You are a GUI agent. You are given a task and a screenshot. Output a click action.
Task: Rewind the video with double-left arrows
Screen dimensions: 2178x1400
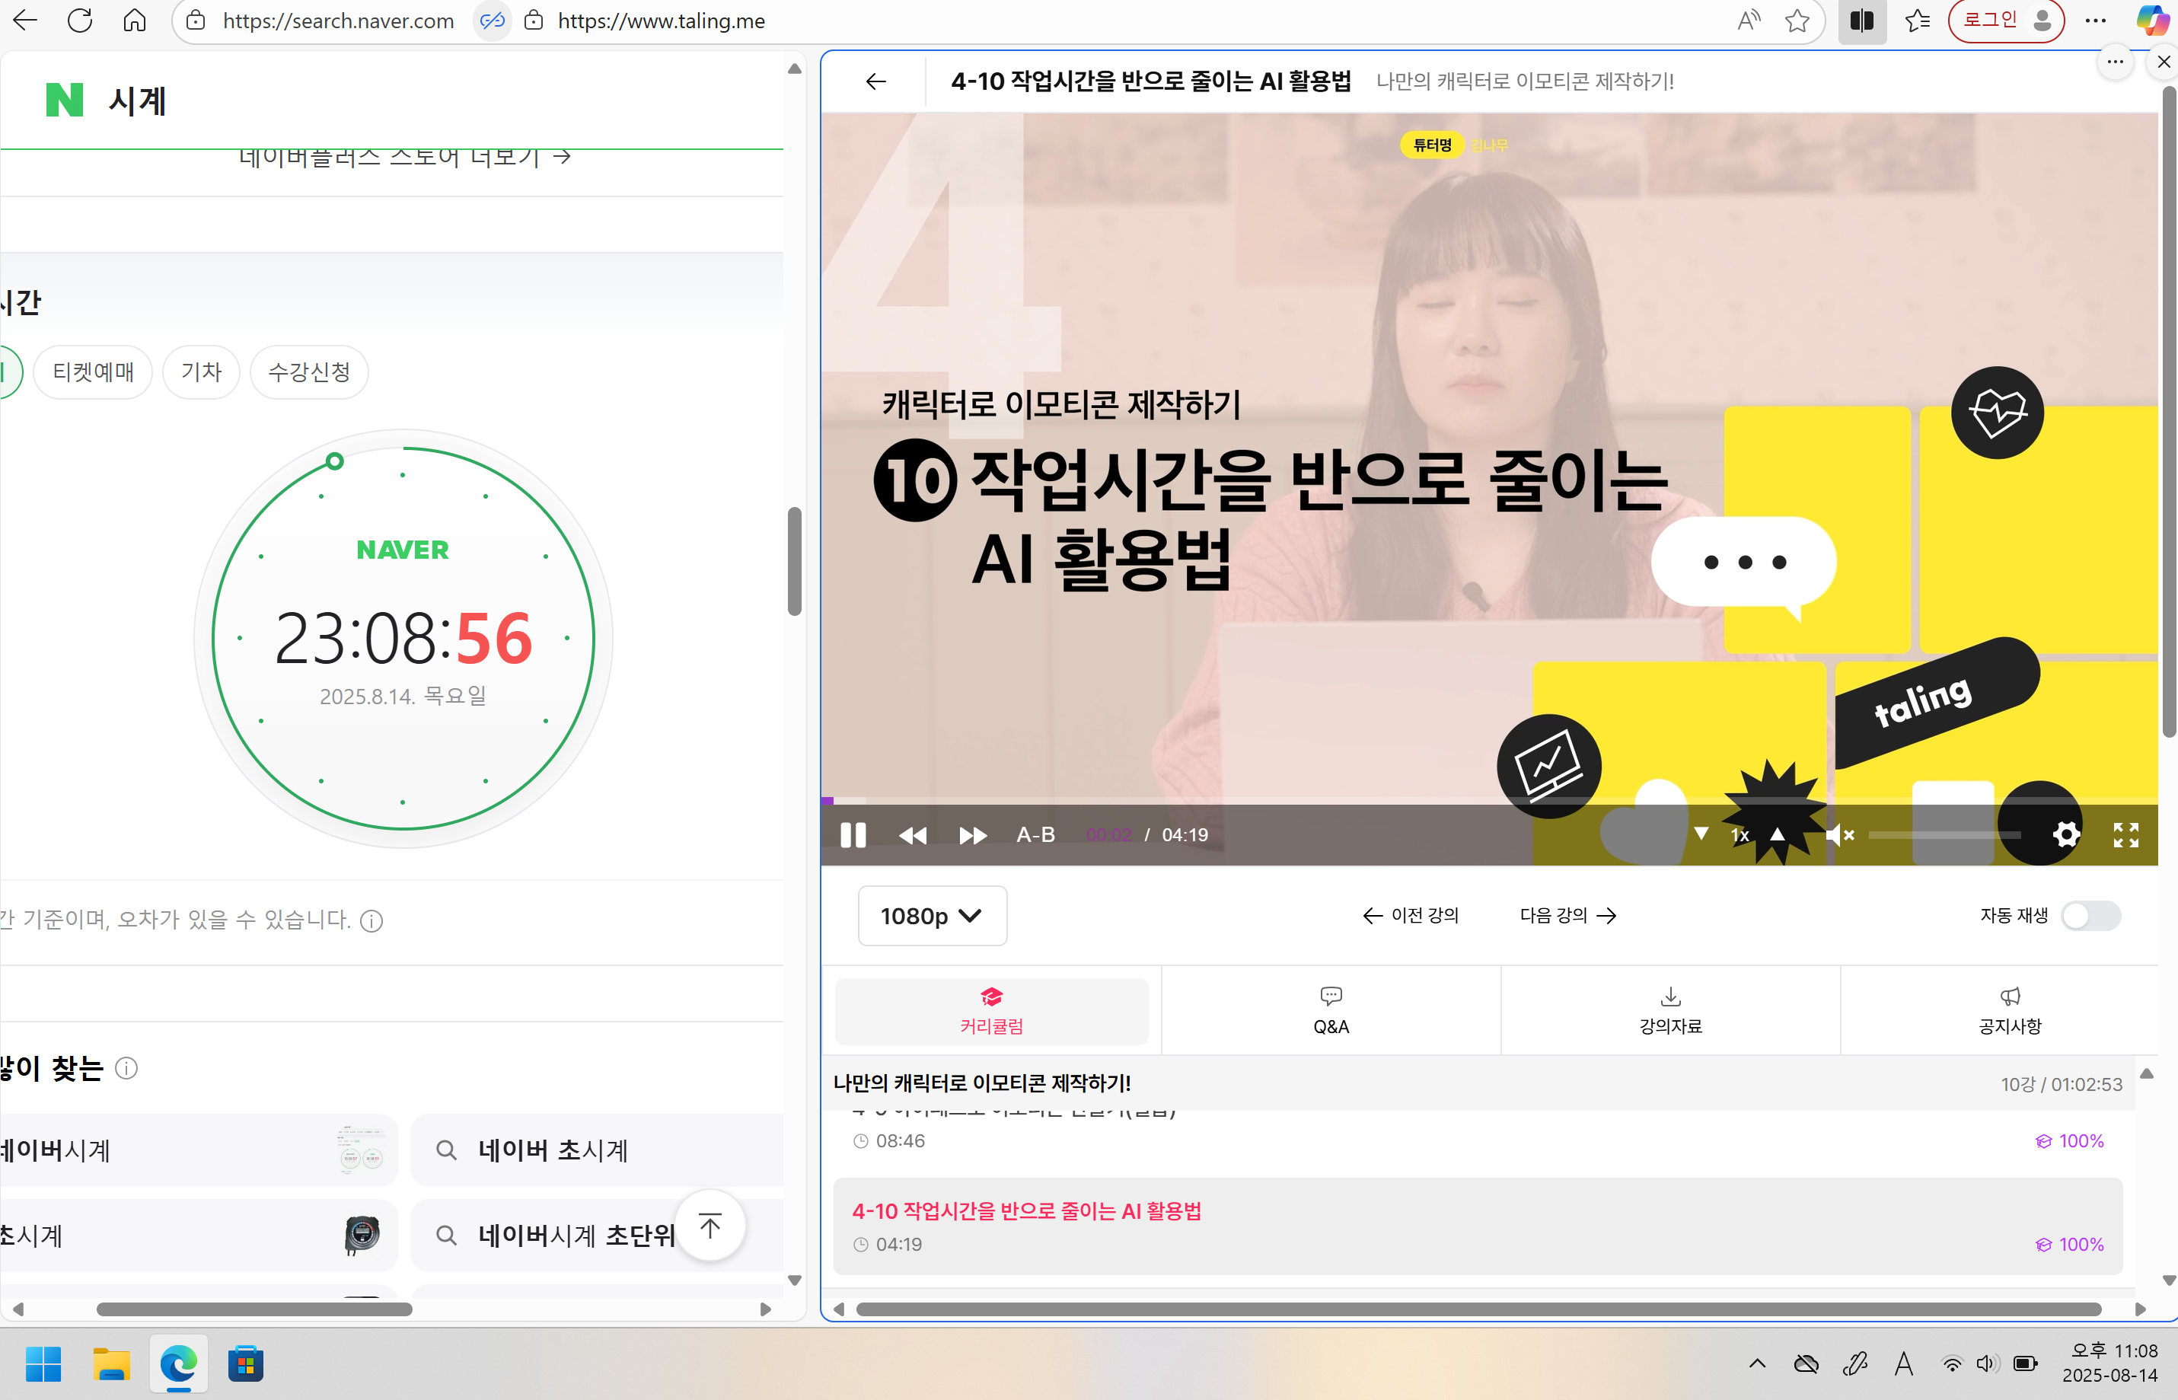point(912,834)
